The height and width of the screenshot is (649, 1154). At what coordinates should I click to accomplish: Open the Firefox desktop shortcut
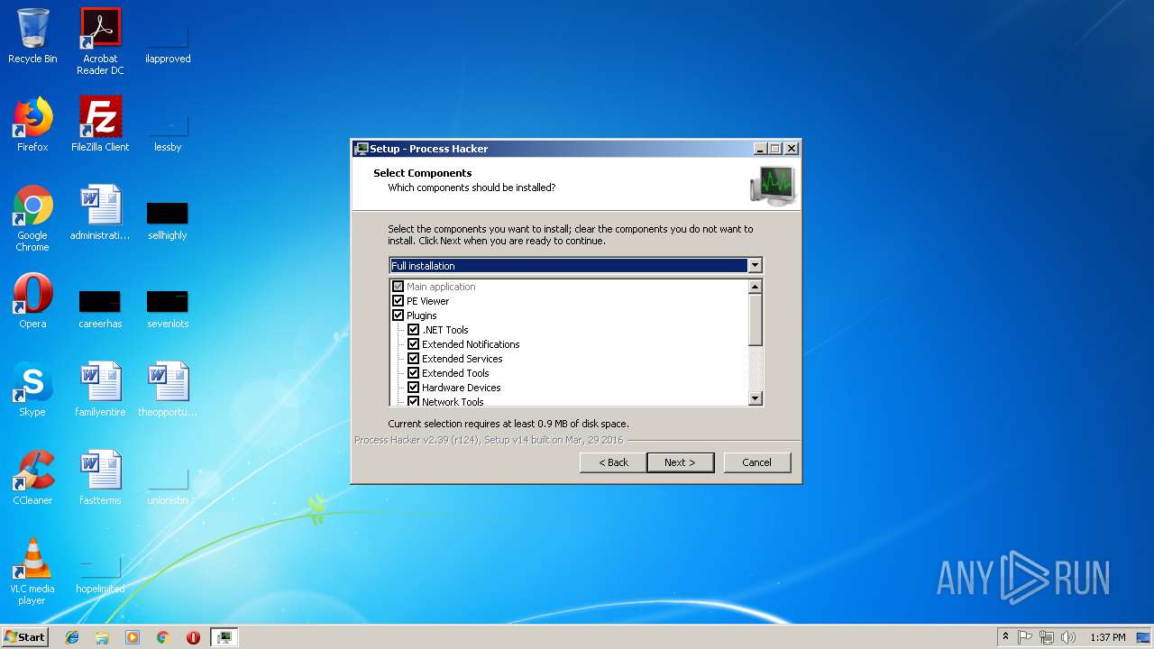pos(32,125)
